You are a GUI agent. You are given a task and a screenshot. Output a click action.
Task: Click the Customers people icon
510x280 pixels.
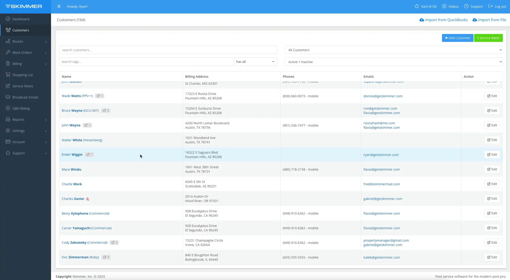coord(8,30)
